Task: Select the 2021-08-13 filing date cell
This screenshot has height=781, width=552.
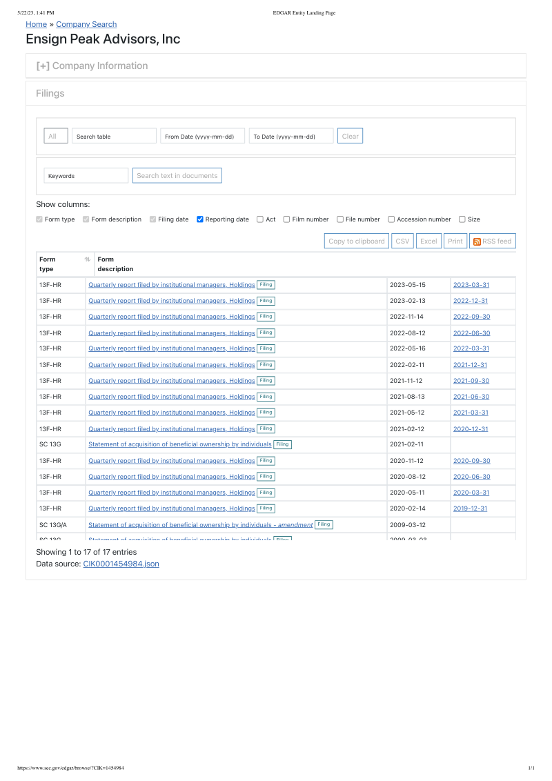Action: click(418, 397)
